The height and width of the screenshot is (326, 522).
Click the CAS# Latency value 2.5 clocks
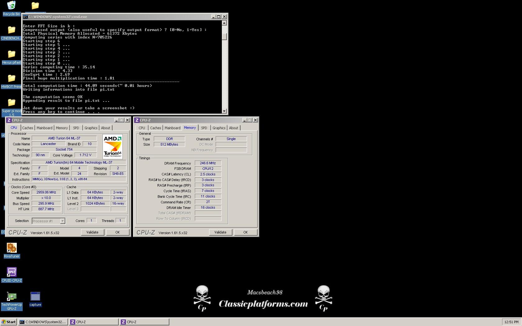(x=208, y=174)
